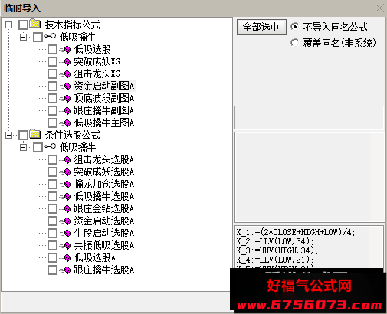Click the magenta diamond icon beside 低吸选股
The image size is (387, 314).
tap(67, 49)
